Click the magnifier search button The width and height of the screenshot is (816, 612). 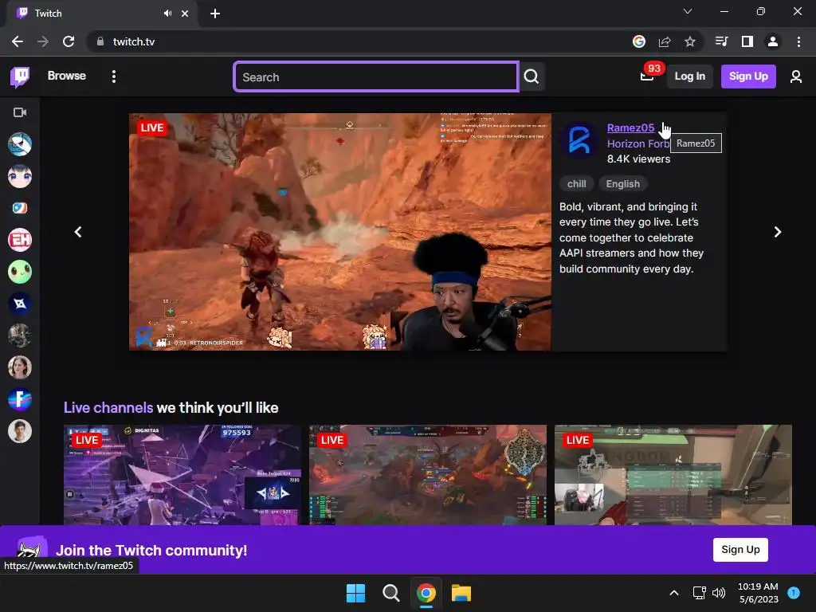(532, 77)
